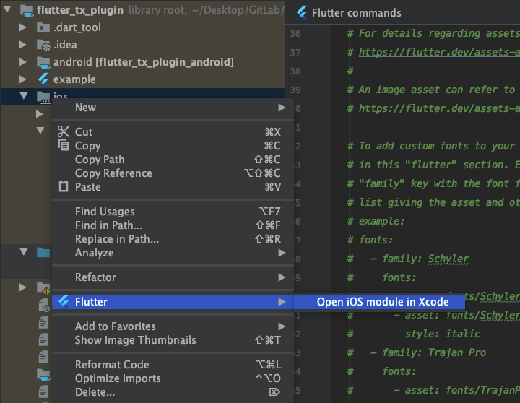
Task: Expand the .dart_tool folder
Action: [22, 27]
